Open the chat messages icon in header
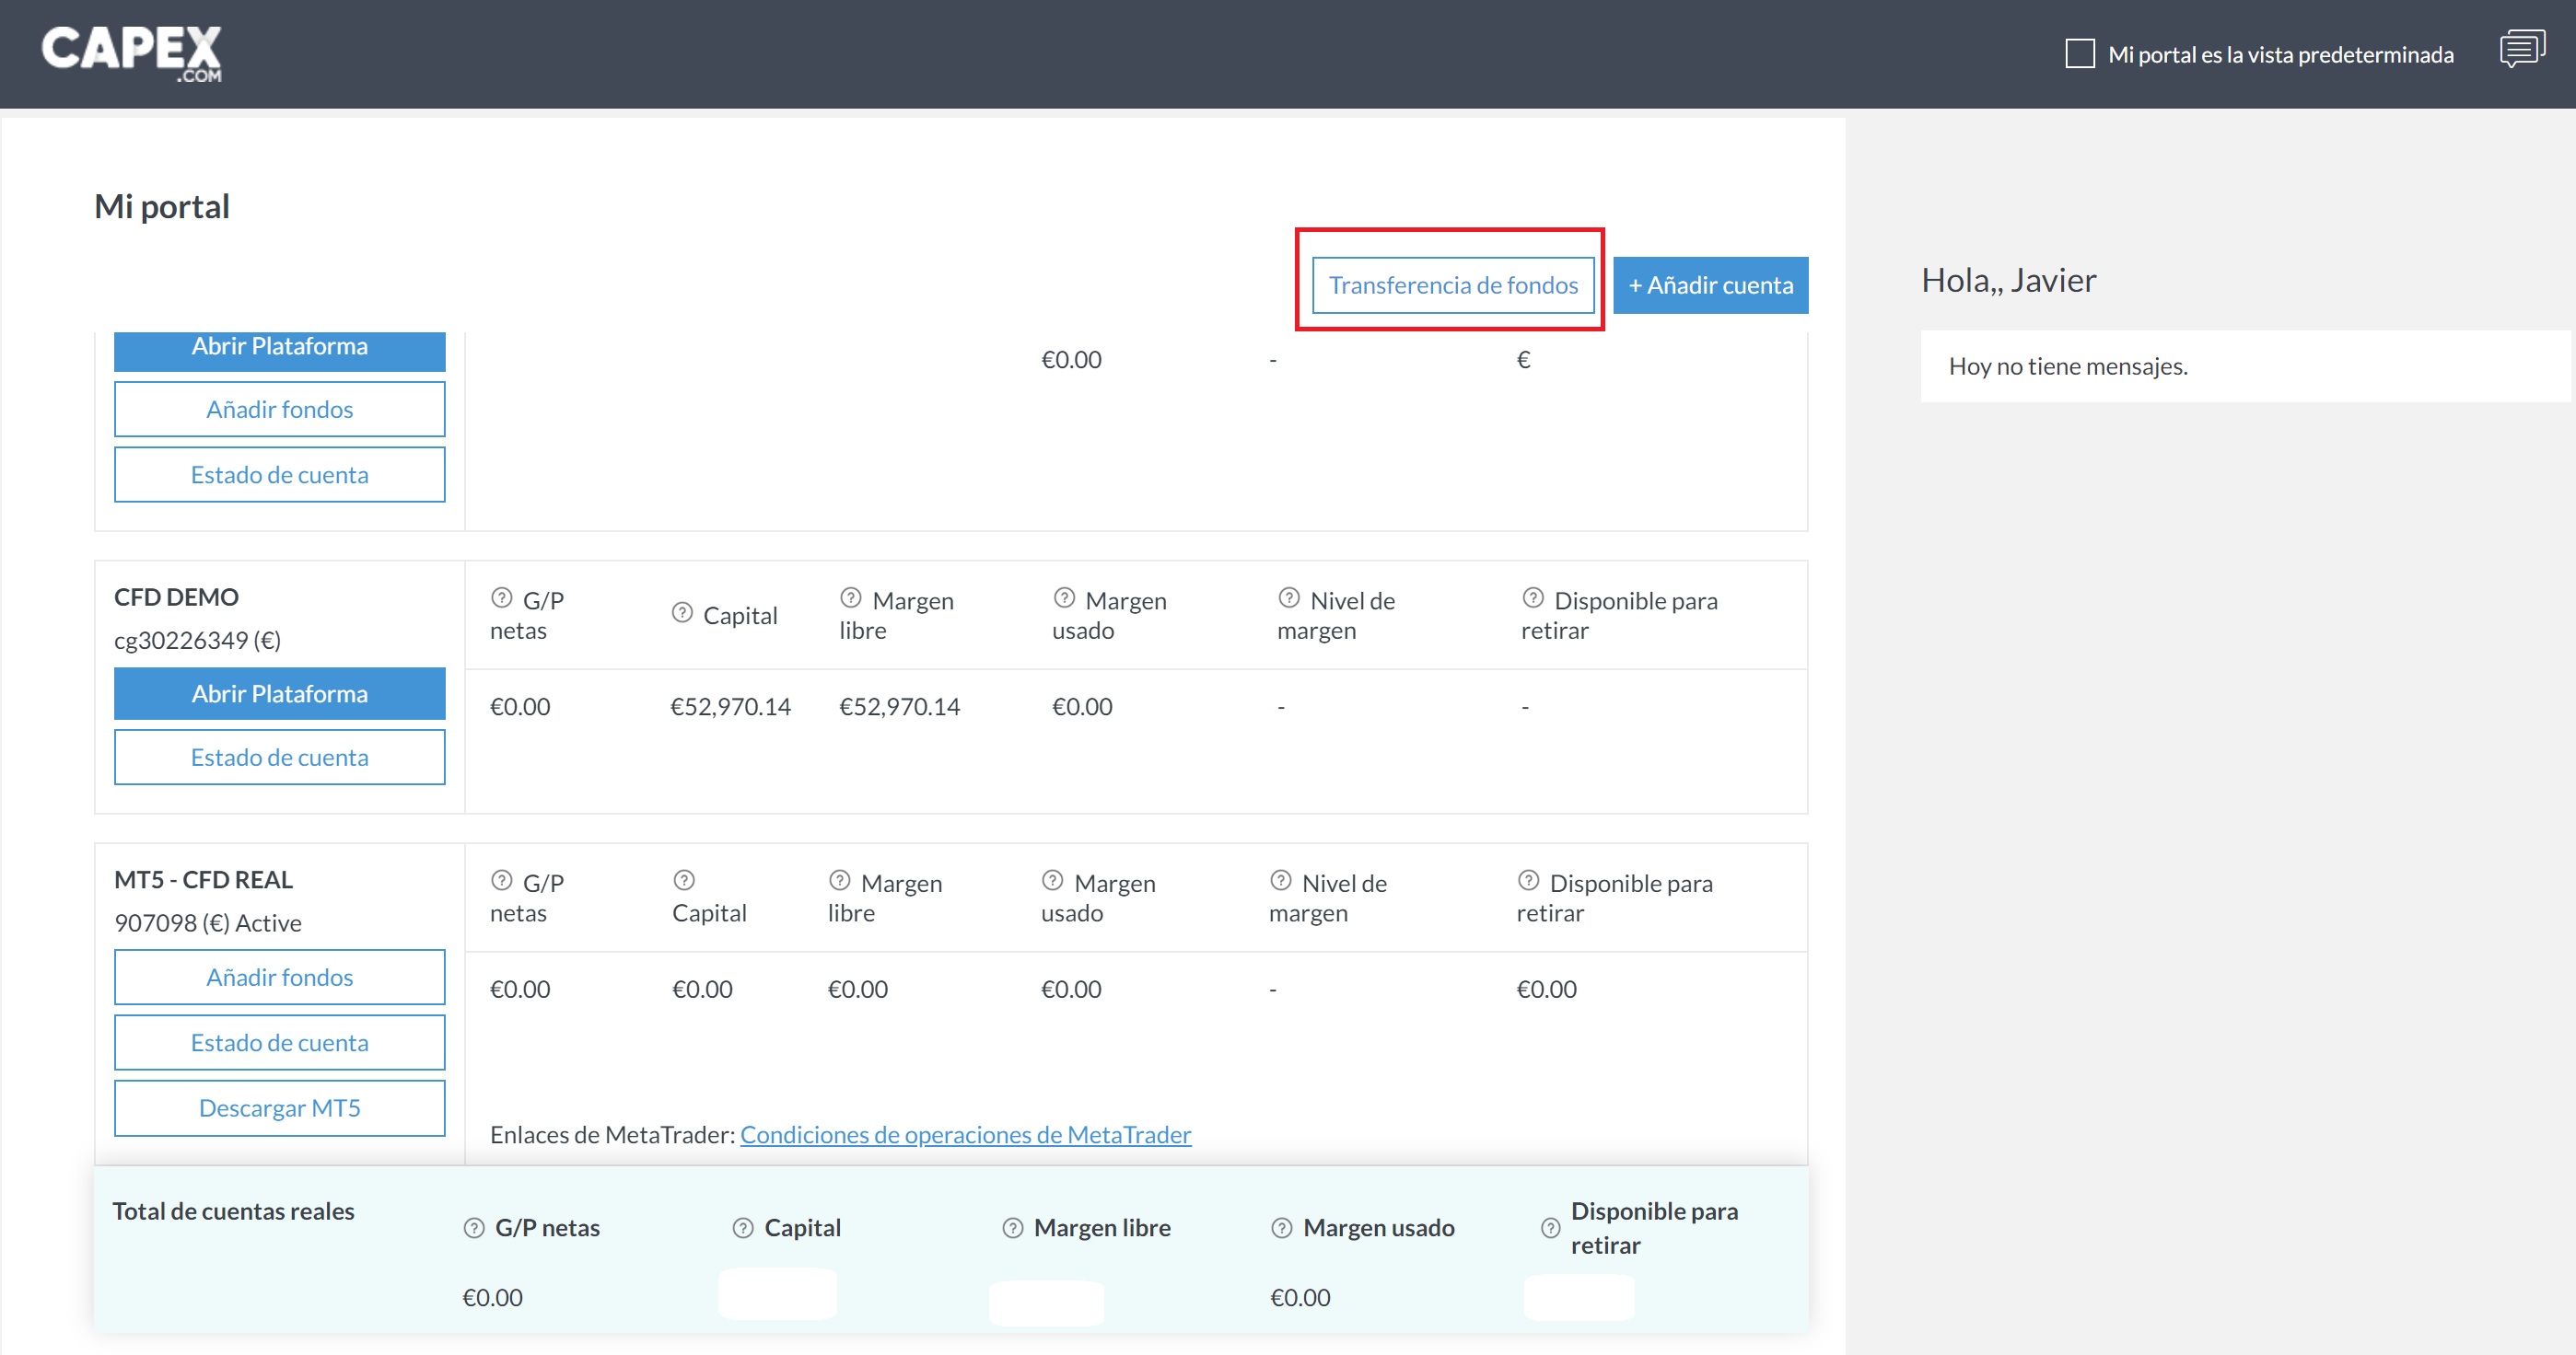 pyautogui.click(x=2522, y=49)
